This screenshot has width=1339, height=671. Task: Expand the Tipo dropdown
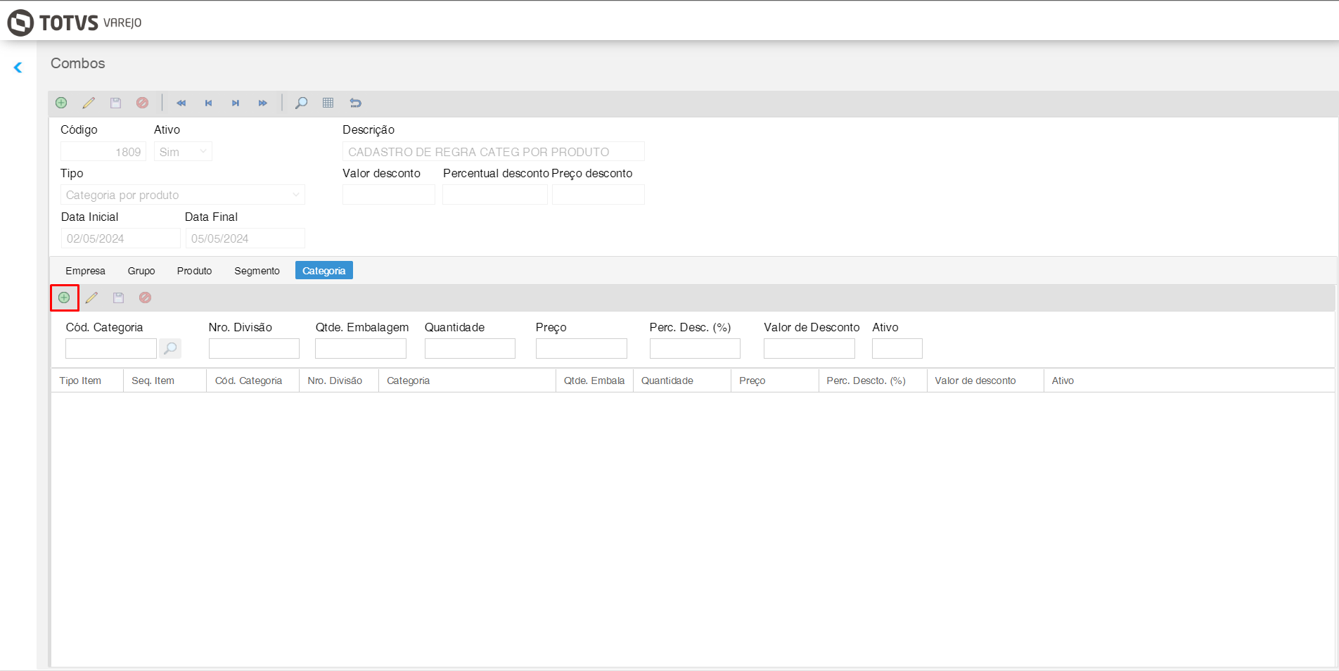pos(183,195)
